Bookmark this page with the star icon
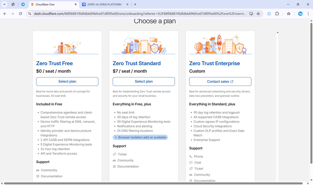 click(x=258, y=14)
